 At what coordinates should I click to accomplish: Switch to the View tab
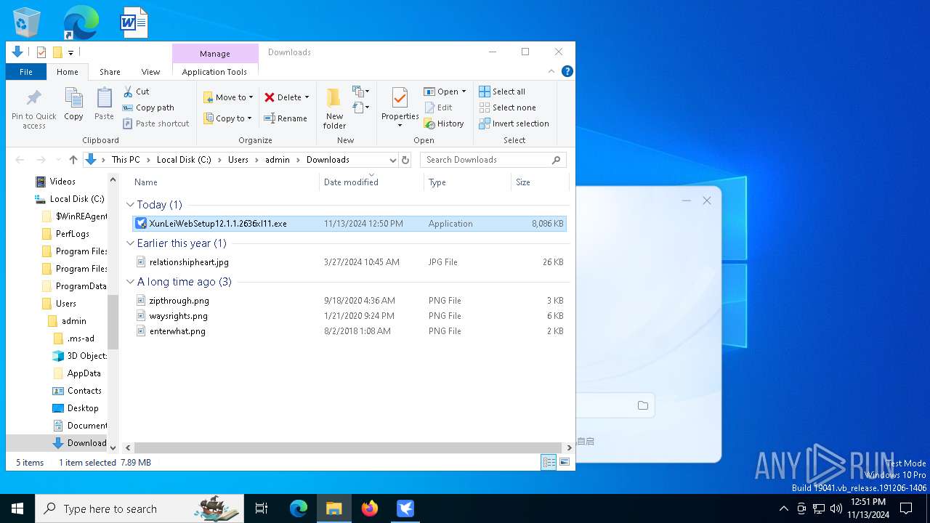[150, 72]
